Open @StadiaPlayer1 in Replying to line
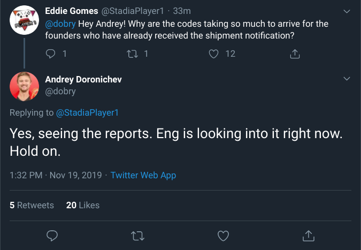361x250 pixels. click(x=87, y=112)
